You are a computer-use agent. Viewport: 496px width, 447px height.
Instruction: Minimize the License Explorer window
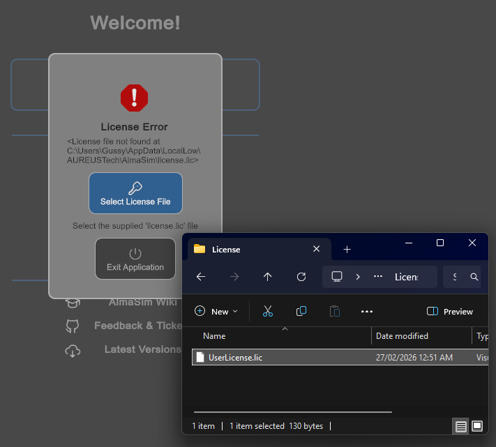coord(409,243)
